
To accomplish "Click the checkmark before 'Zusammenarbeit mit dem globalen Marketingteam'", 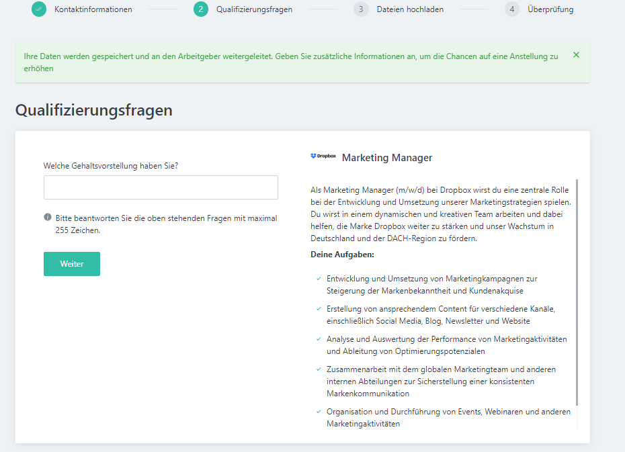I will [x=319, y=369].
